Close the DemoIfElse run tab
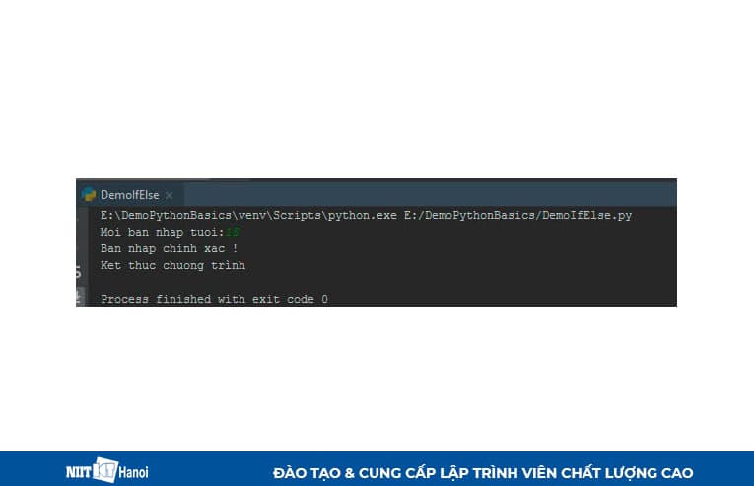754x486 pixels. click(x=169, y=196)
